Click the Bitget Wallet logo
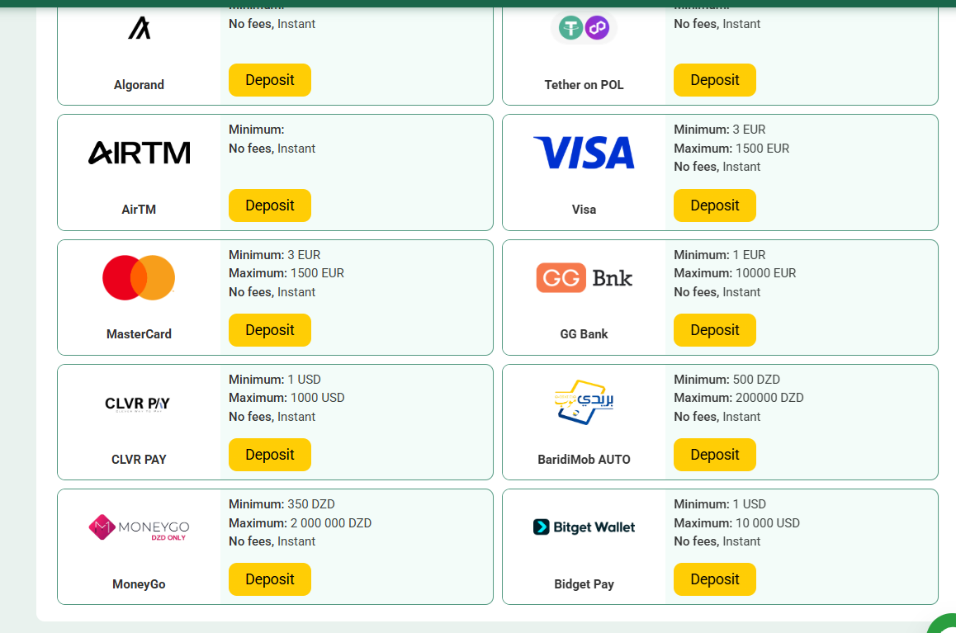This screenshot has height=633, width=956. pos(584,527)
